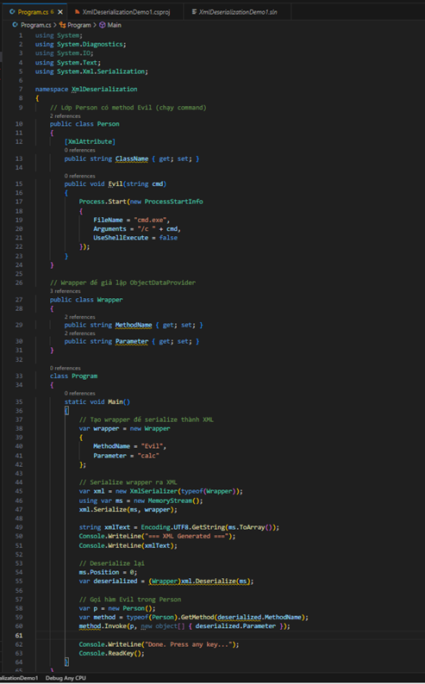Place cursor on the Process.Start code line

click(x=141, y=202)
